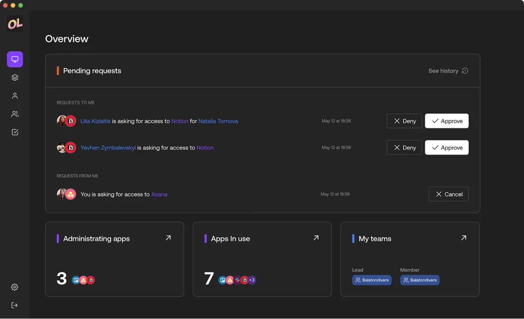Click Asana icon in your request row
This screenshot has width=524, height=319.
(x=71, y=194)
